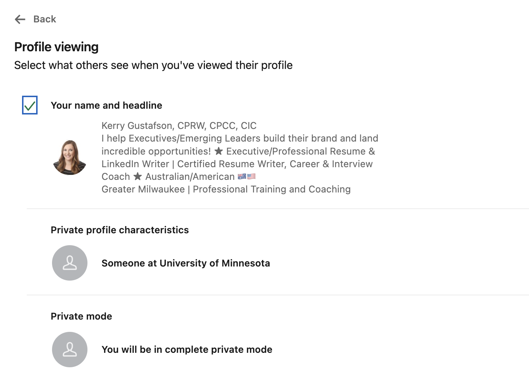Screen dimensions: 529x390
Task: Click the Private mode section header
Action: [x=81, y=316]
